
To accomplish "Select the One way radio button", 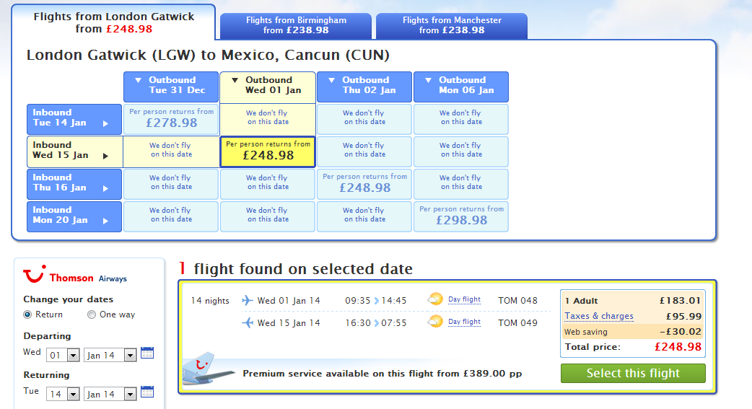I will pos(92,315).
